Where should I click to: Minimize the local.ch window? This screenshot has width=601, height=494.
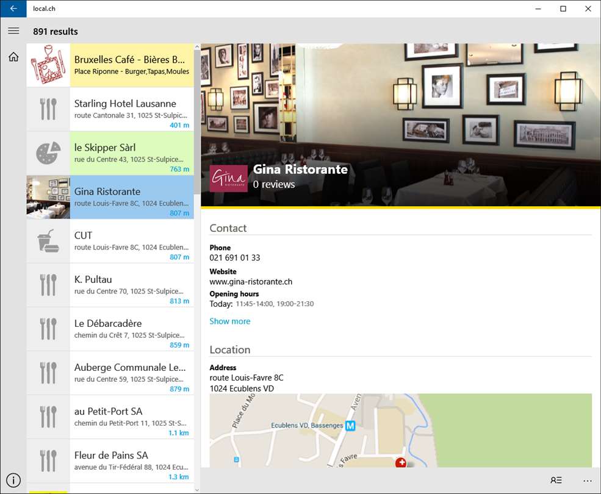(538, 9)
